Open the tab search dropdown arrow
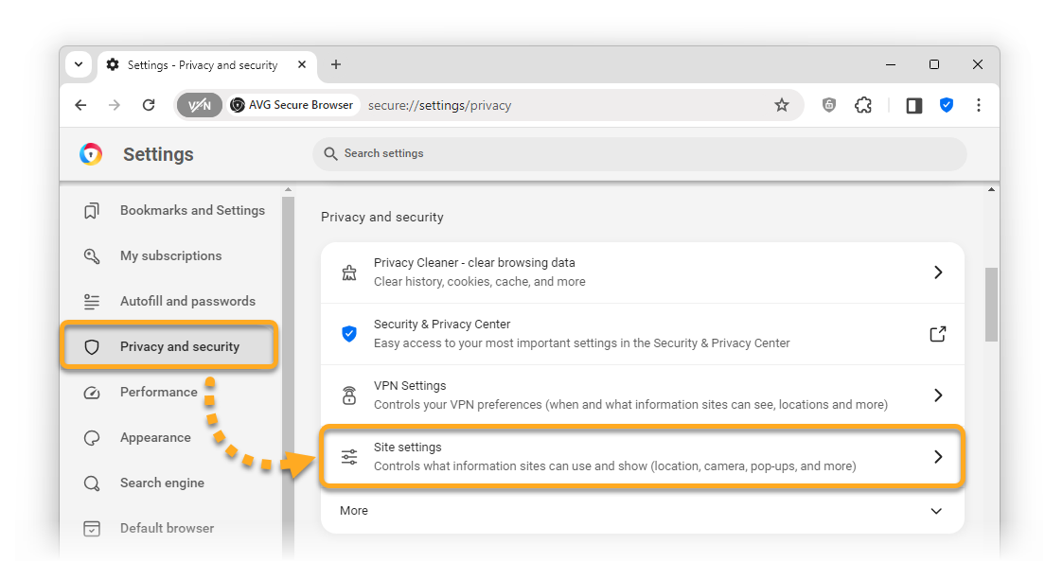 coord(79,64)
